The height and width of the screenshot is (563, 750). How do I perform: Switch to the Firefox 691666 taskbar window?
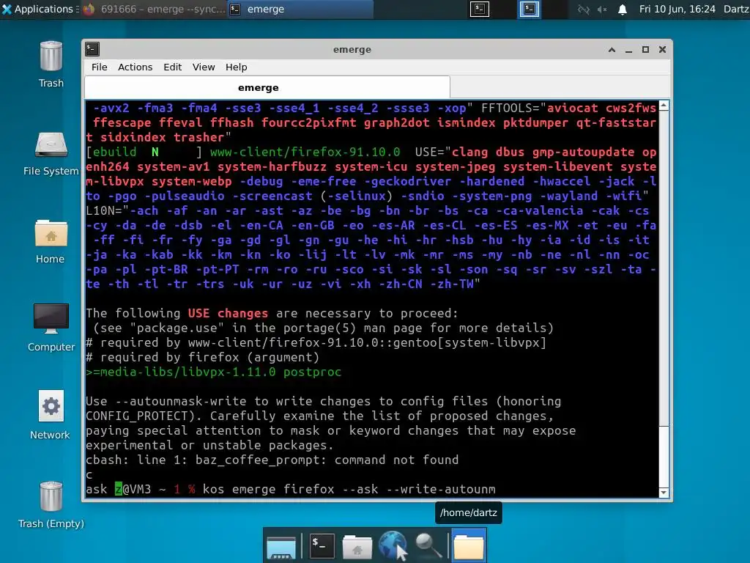coord(154,9)
